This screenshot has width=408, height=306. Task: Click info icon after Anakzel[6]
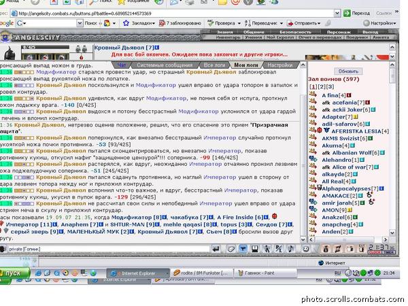tap(356, 217)
